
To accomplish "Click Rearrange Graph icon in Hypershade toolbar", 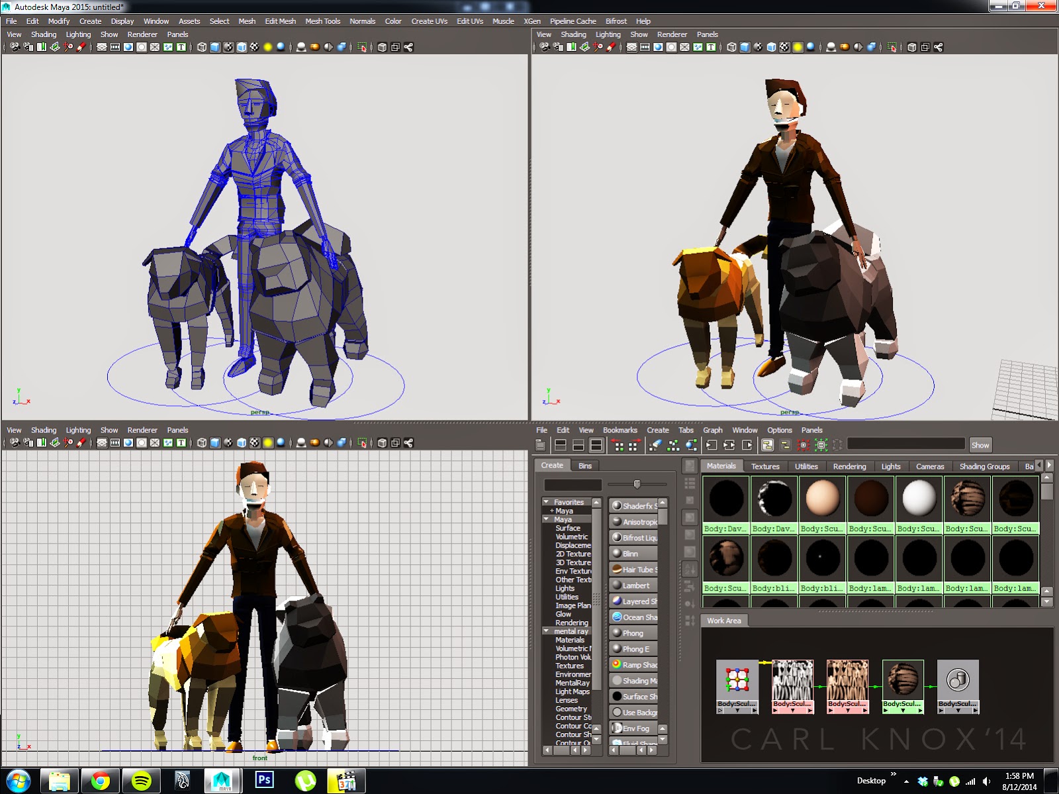I will [x=673, y=446].
